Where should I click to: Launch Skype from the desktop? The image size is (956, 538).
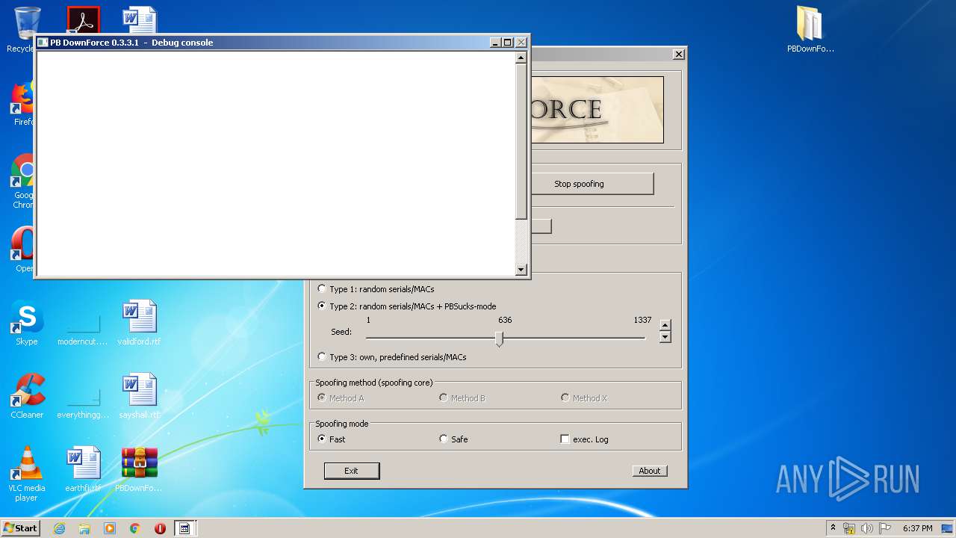click(x=27, y=323)
